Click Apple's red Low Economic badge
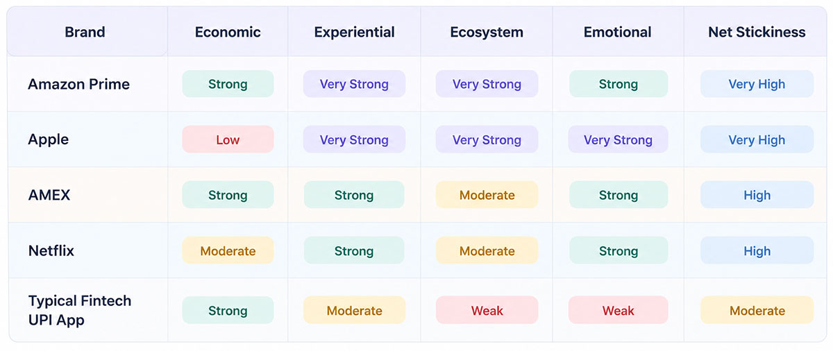Screen dimensions: 833x351 pyautogui.click(x=228, y=139)
